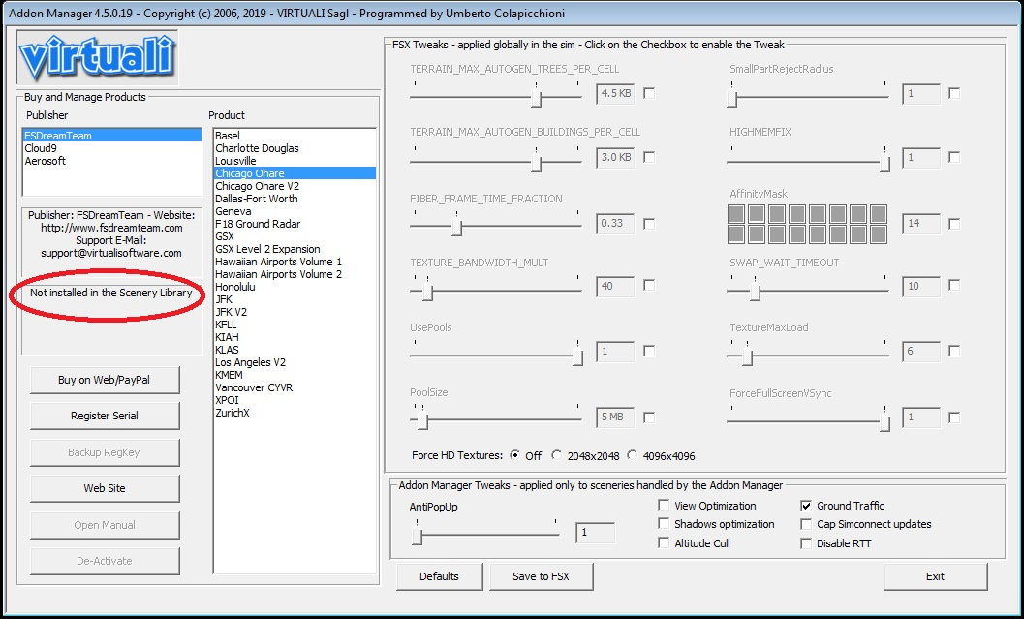
Task: Click the AntiPopUp slider handle
Action: (x=418, y=534)
